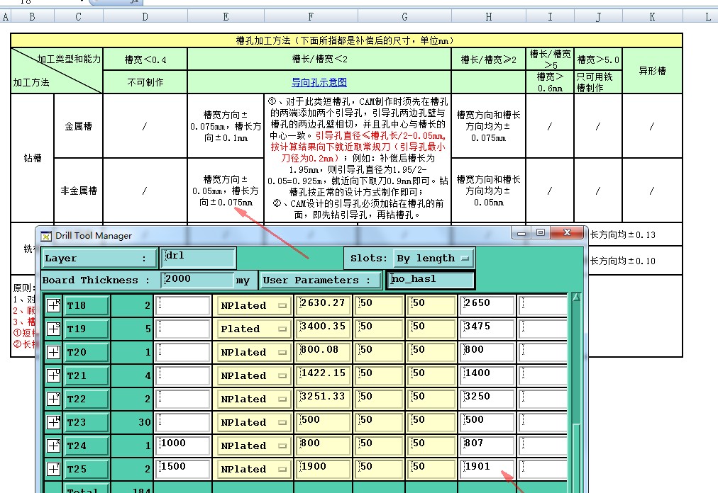Click the tool list vertical scrollbar
This screenshot has width=718, height=493.
point(576,393)
